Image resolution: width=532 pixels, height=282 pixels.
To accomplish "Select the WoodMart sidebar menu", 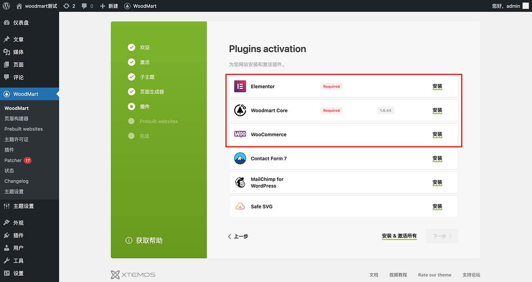I will (x=30, y=94).
